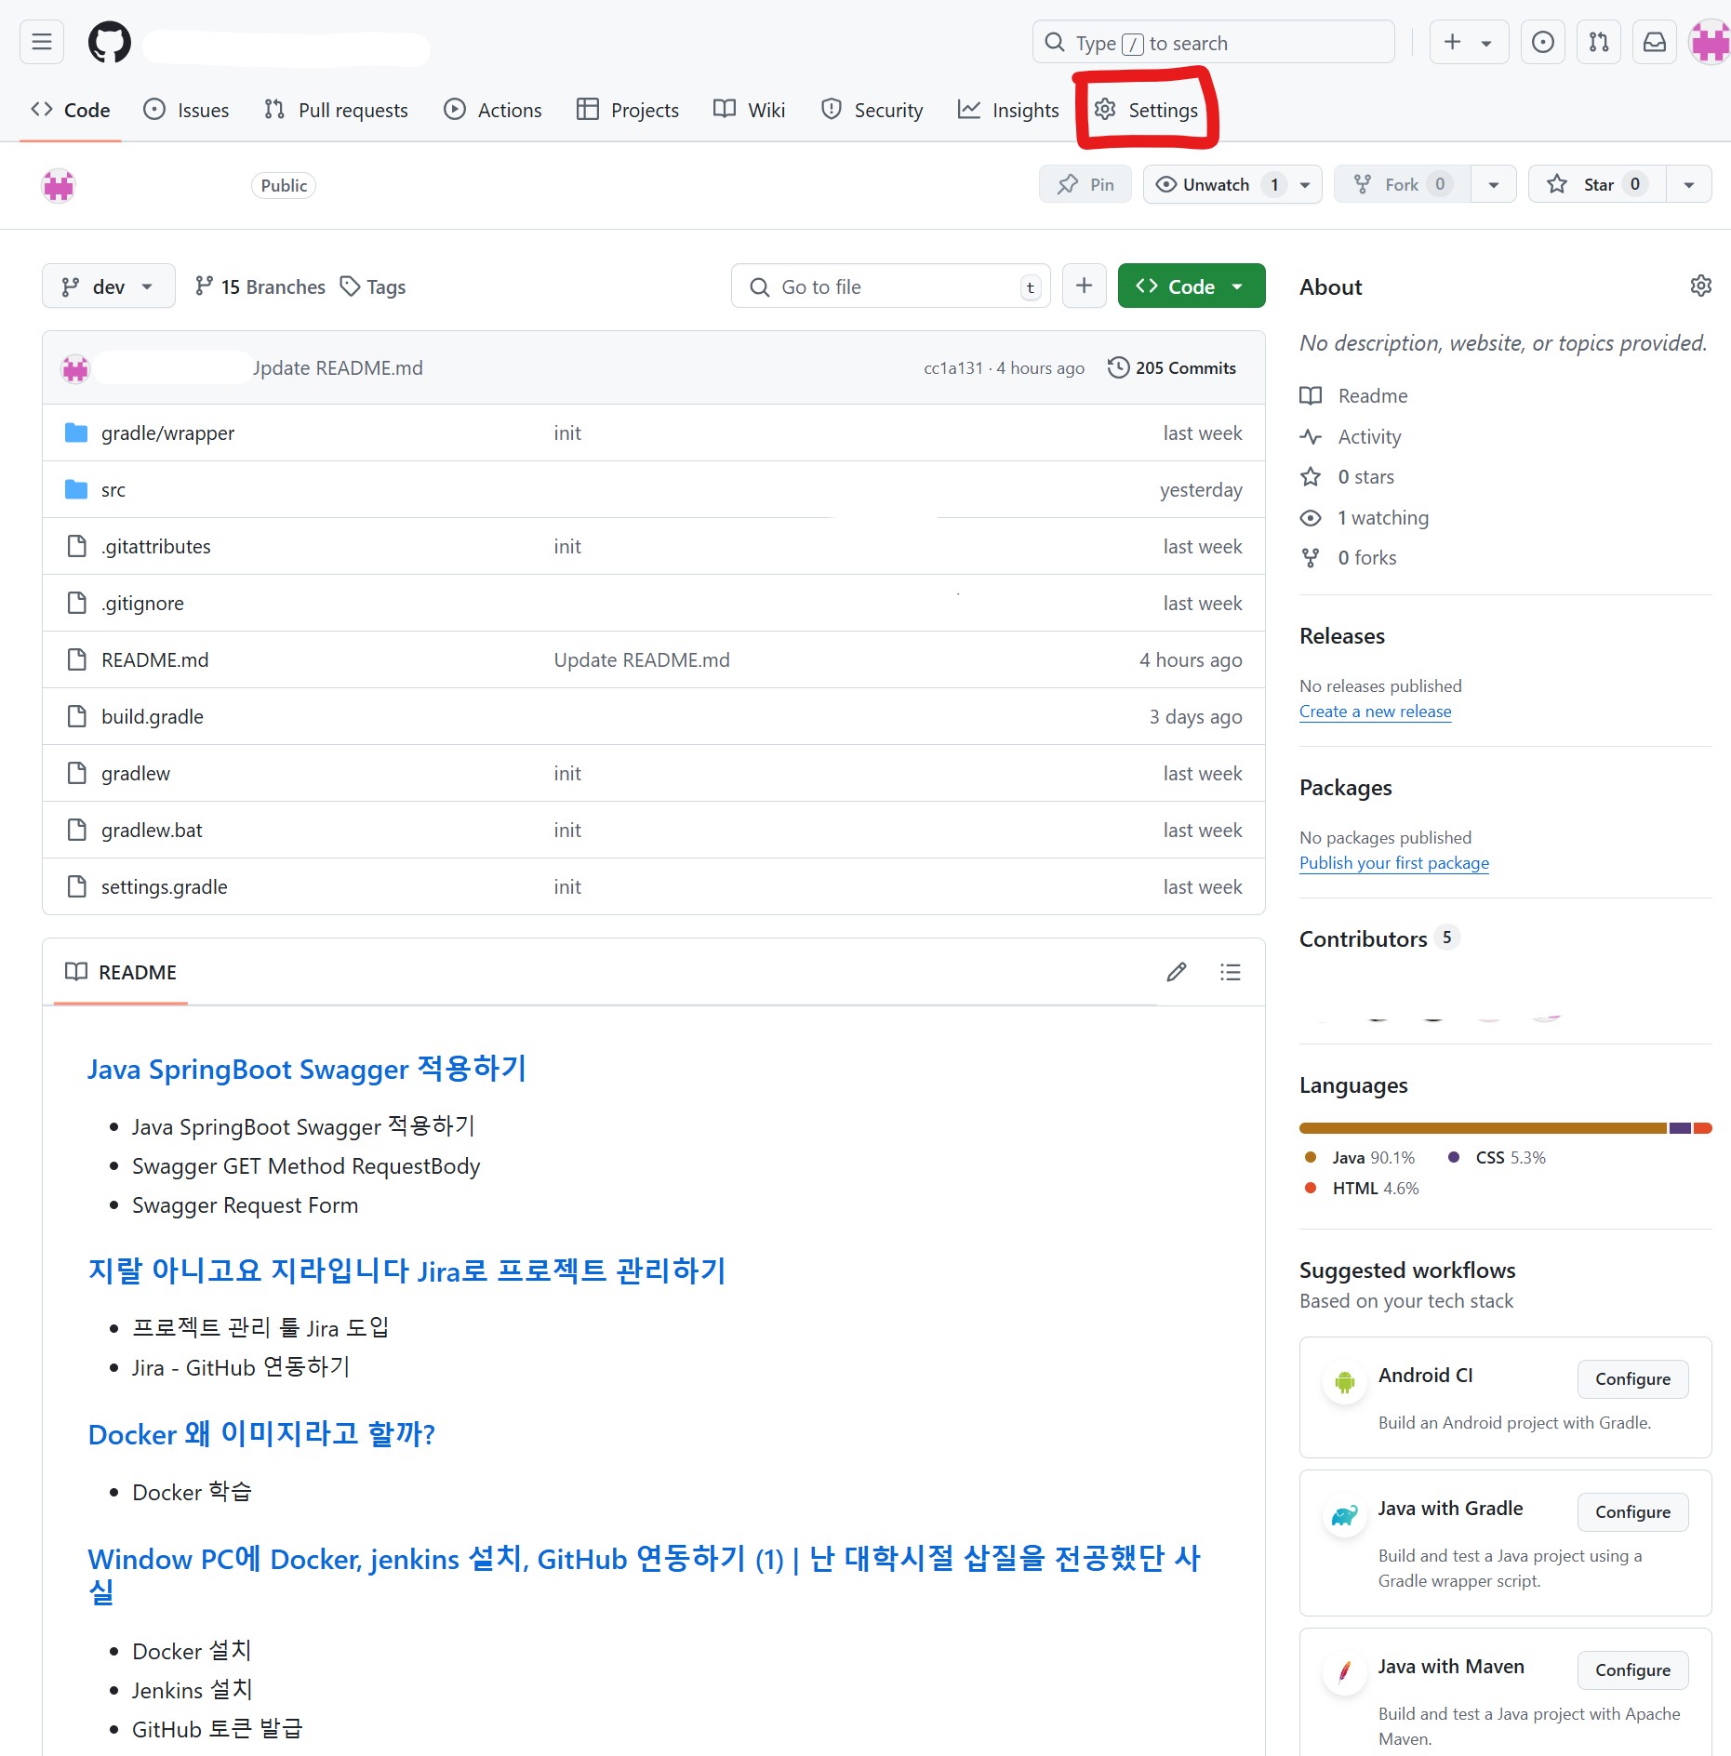Screen dimensions: 1731x1756
Task: Expand the green Code clone dropdown
Action: (1192, 286)
